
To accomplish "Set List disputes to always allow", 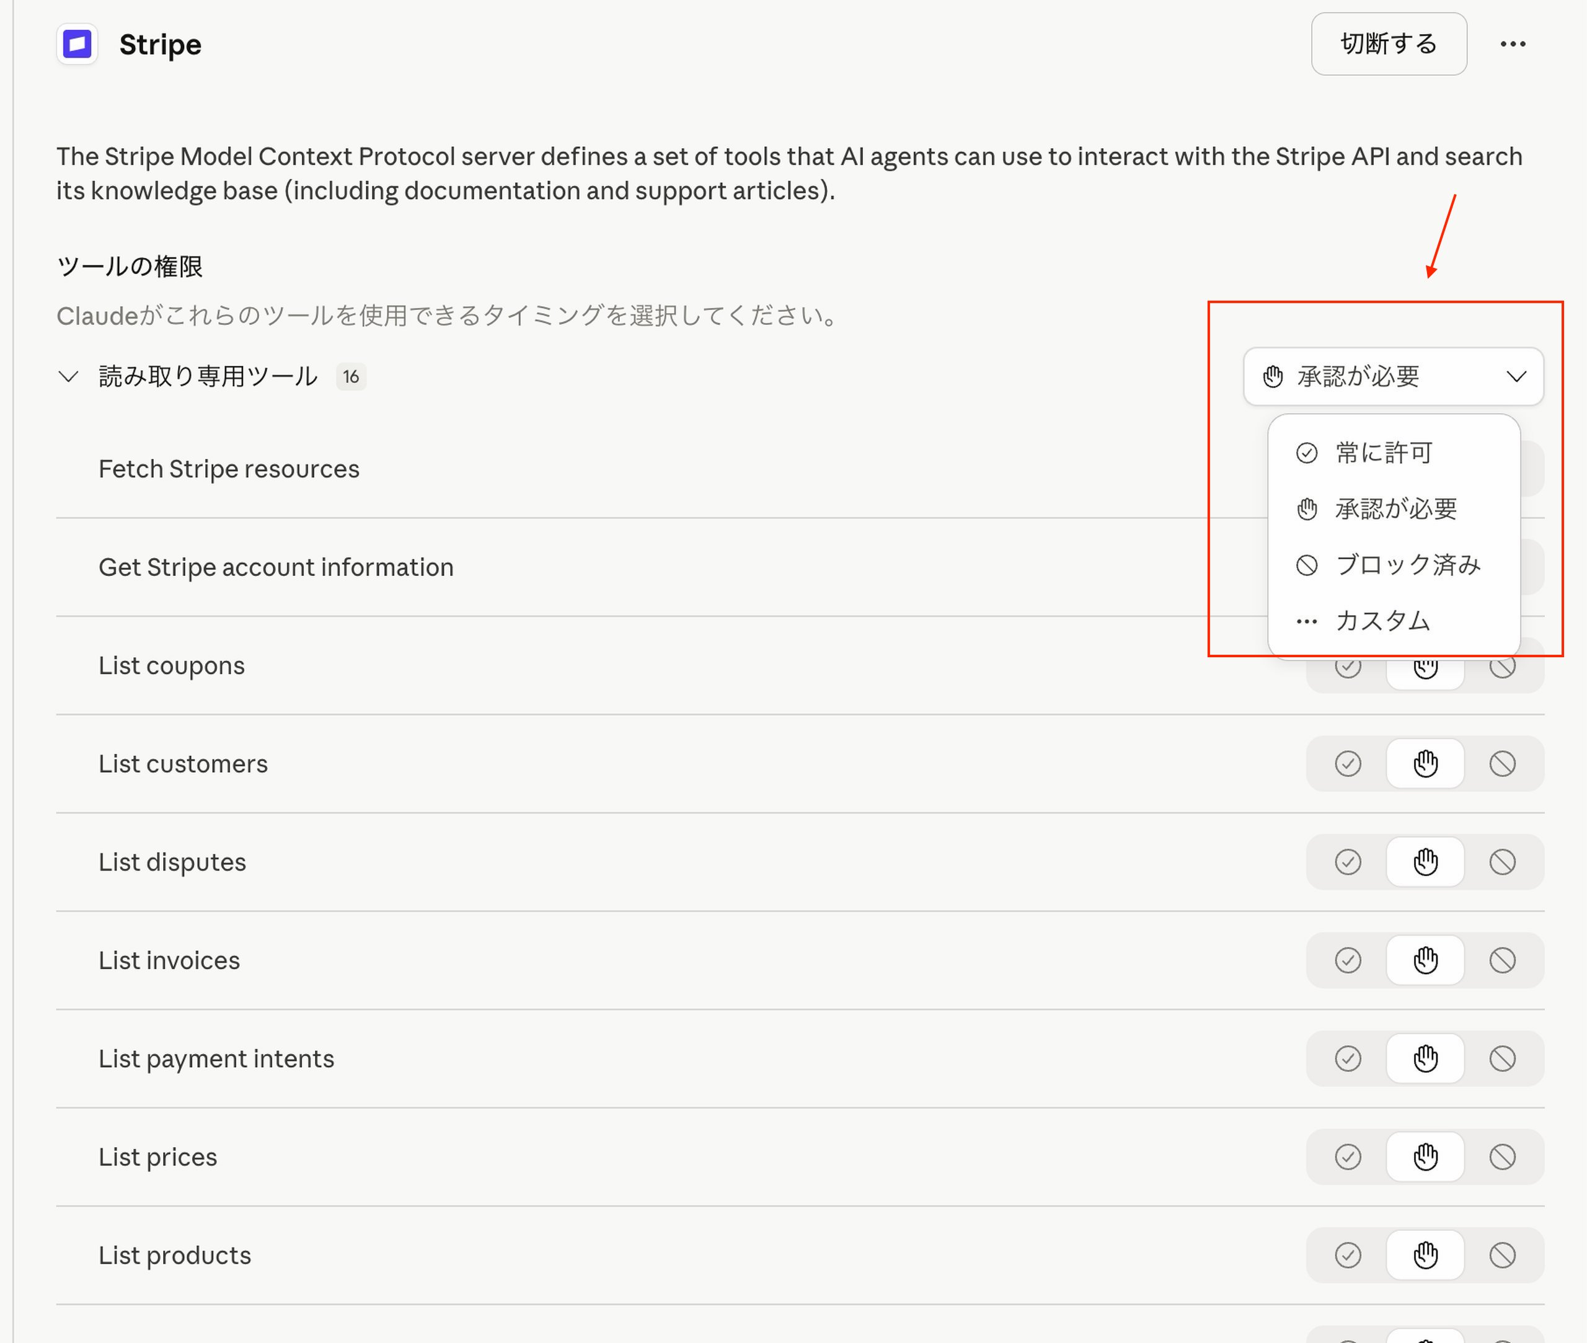I will [1347, 862].
